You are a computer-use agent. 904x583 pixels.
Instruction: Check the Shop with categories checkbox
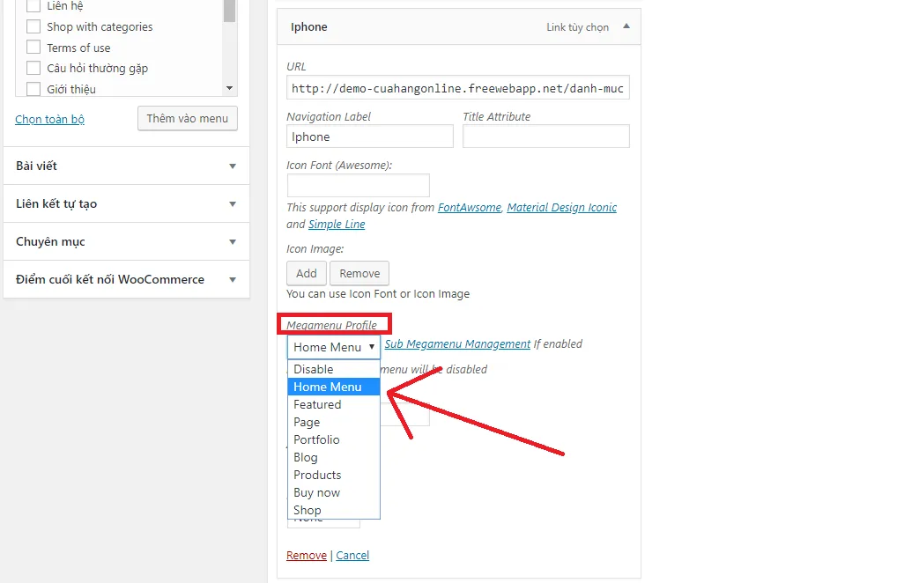click(33, 26)
